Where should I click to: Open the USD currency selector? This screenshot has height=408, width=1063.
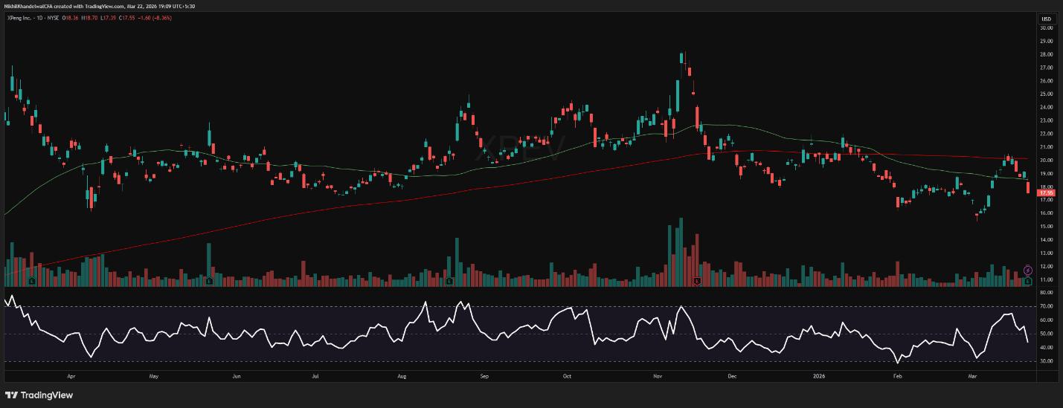[1046, 19]
